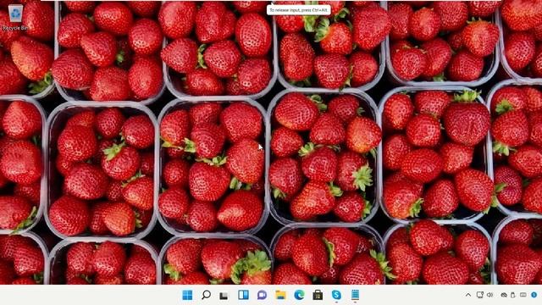
Task: Open network display tray icon
Action: 480,295
